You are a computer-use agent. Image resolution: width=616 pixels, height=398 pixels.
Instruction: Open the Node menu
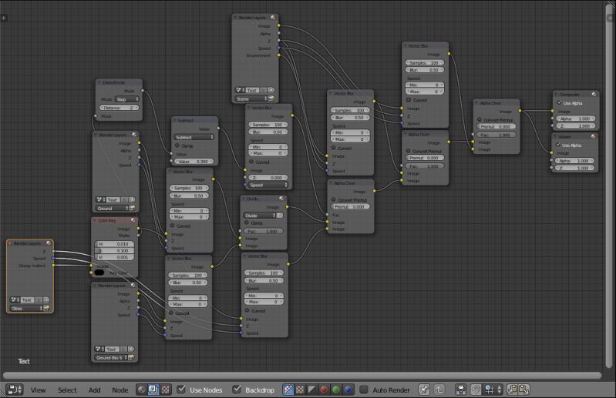click(x=119, y=390)
